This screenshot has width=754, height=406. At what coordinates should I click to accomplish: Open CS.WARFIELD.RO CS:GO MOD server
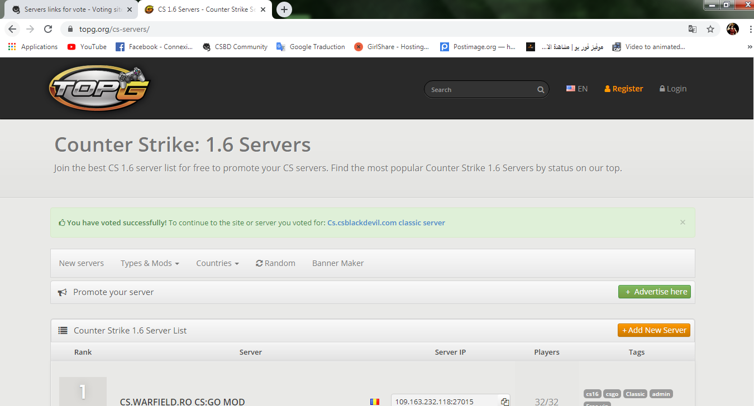point(182,402)
